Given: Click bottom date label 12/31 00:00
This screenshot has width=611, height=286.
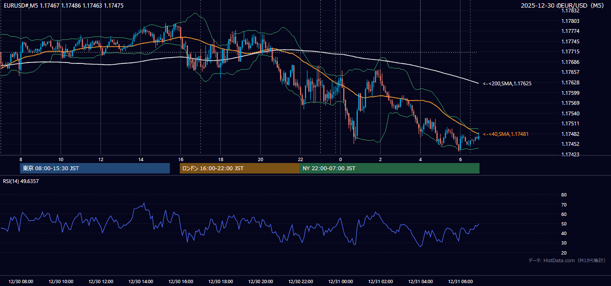Looking at the screenshot, I should pos(340,282).
